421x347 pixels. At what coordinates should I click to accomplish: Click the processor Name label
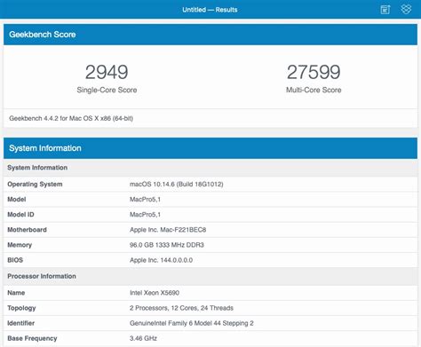click(x=16, y=293)
